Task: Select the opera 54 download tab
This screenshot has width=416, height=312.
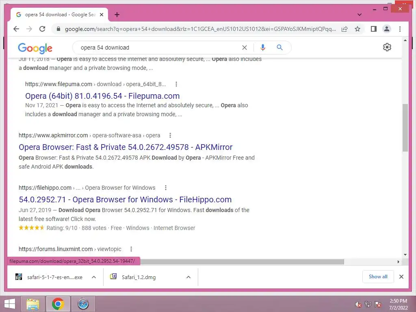Action: pos(59,15)
